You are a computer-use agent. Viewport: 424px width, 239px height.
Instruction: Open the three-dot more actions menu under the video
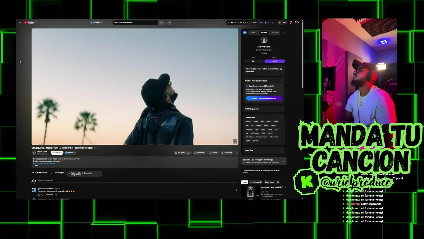tap(237, 153)
